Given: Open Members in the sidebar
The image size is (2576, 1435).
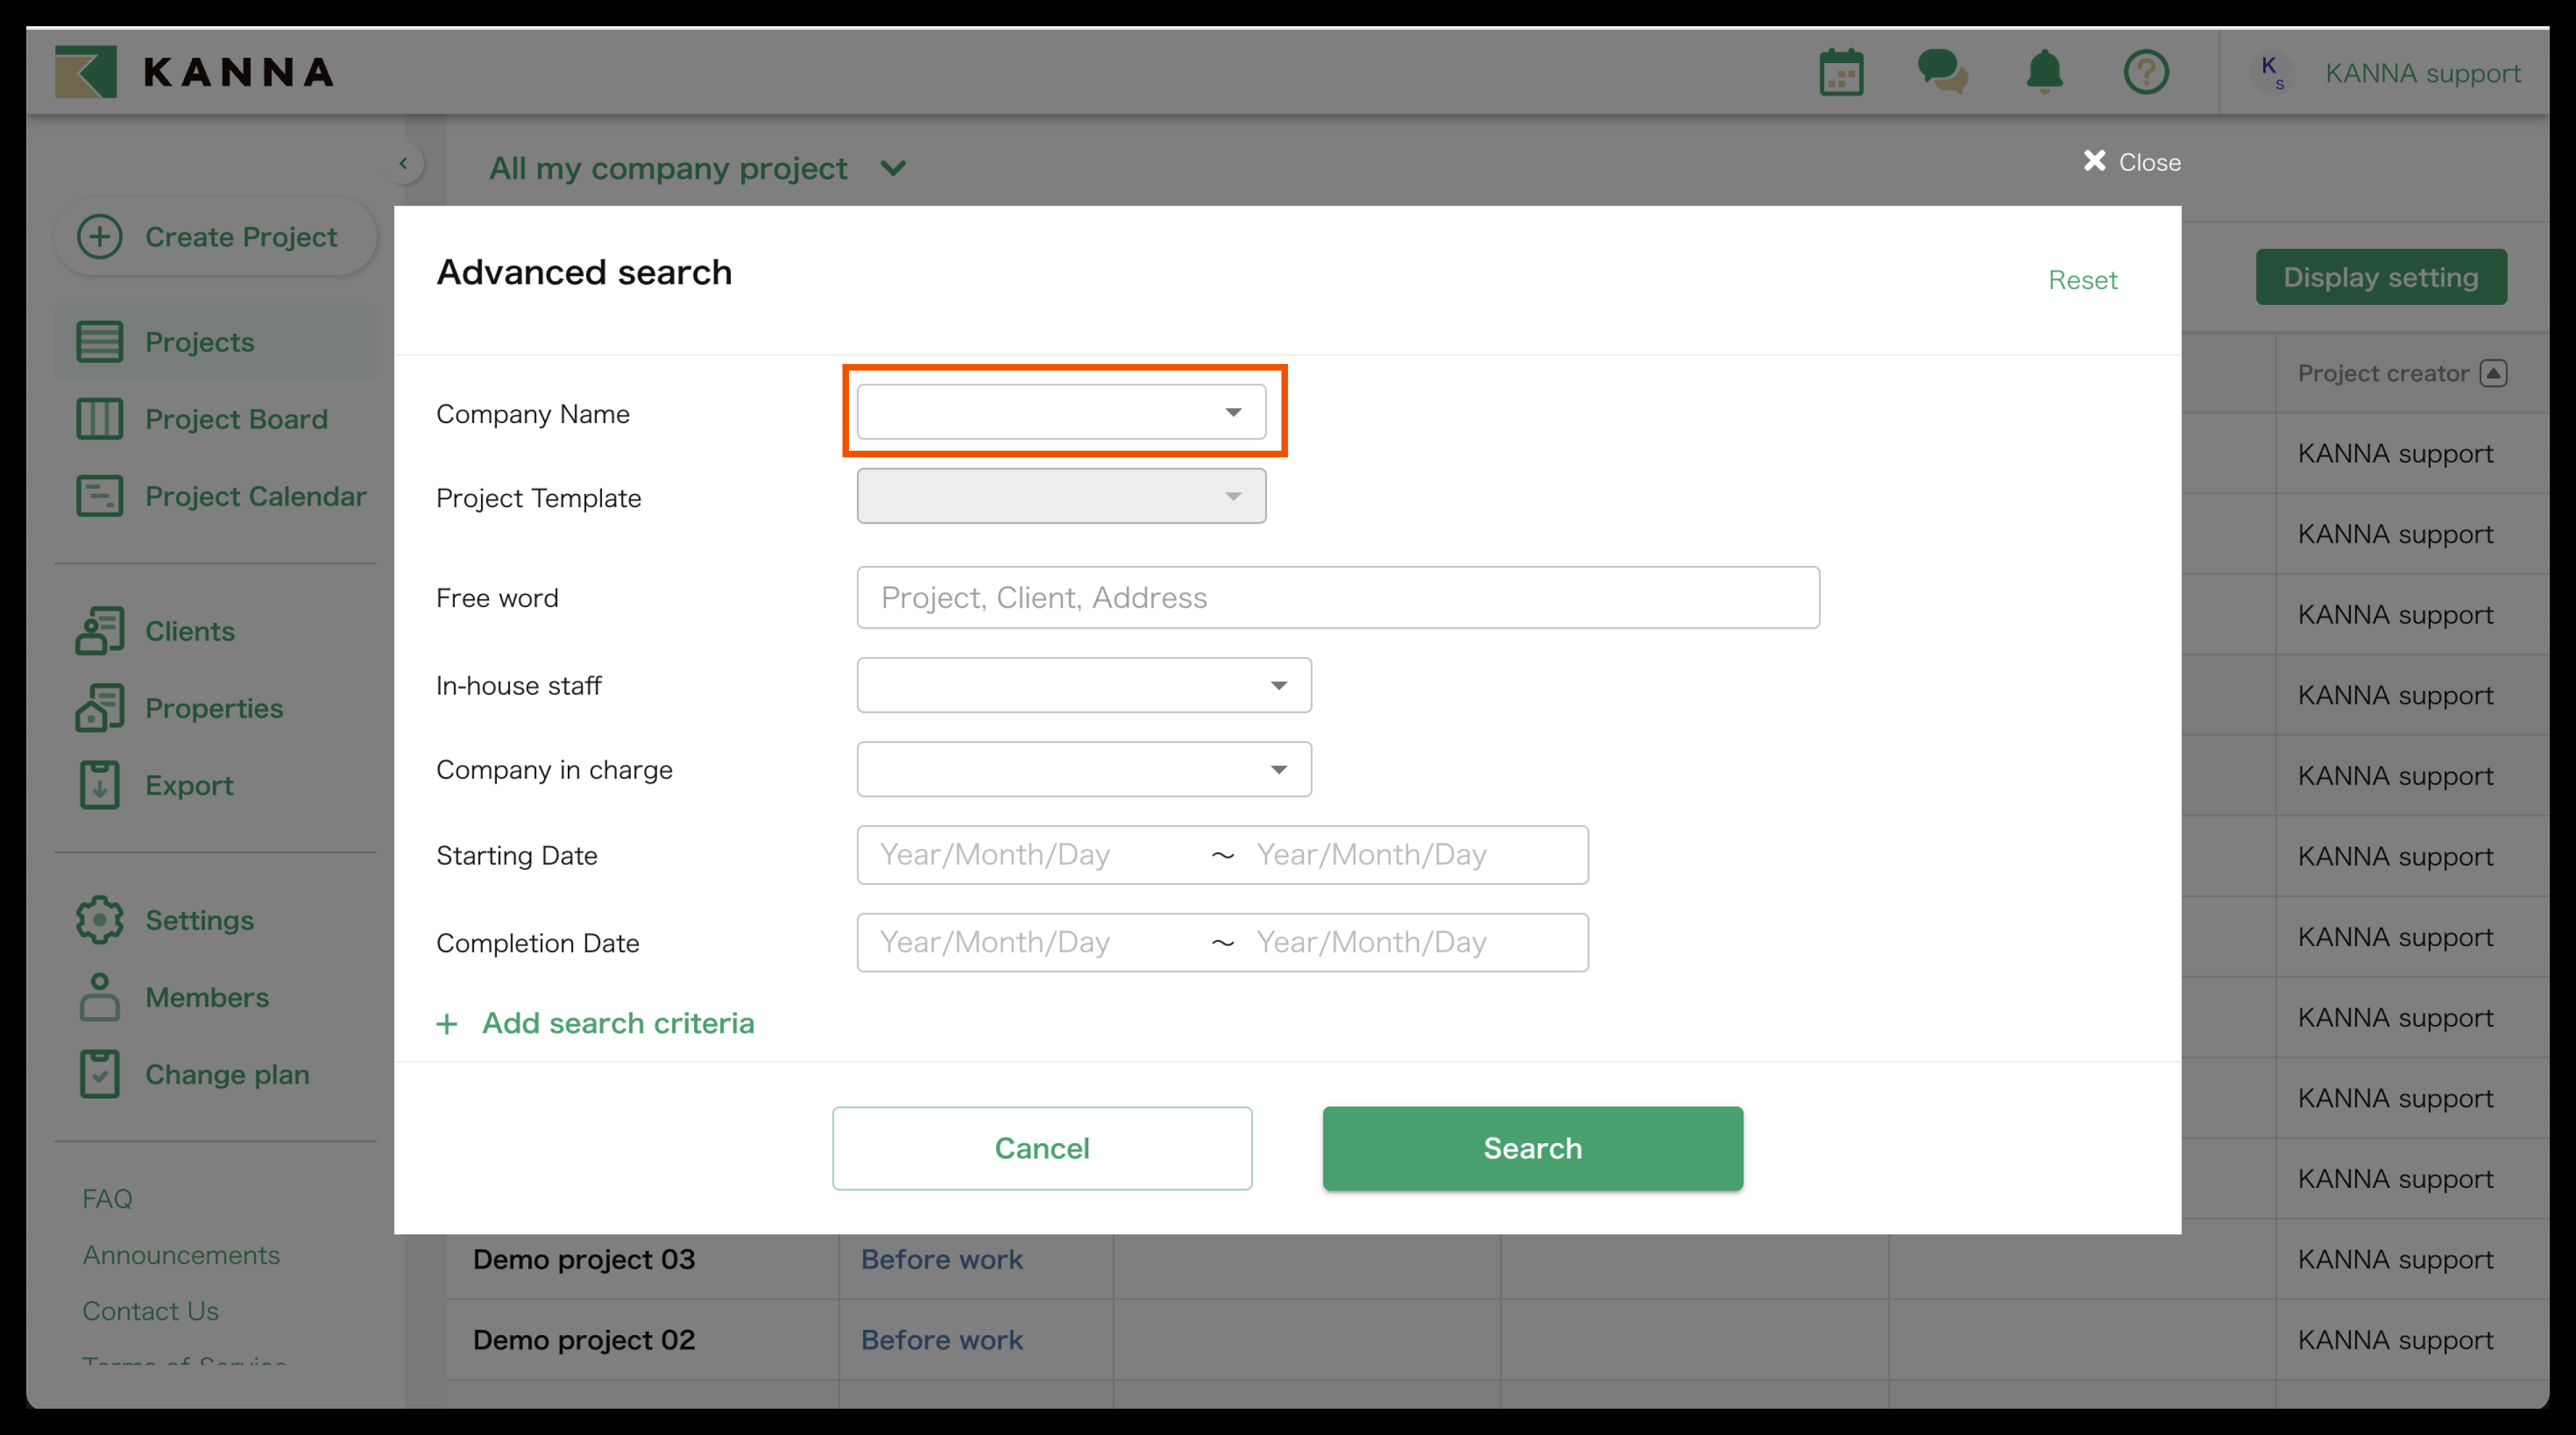Looking at the screenshot, I should (206, 997).
